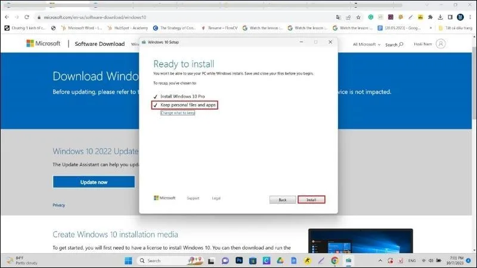The width and height of the screenshot is (477, 268).
Task: Open HubSpot Academy bookmark
Action: [128, 28]
